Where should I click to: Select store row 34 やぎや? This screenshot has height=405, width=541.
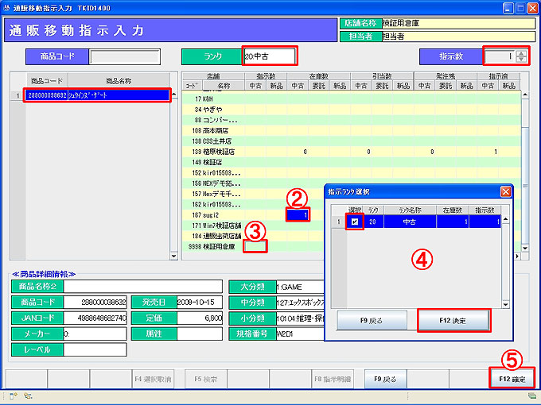(x=351, y=110)
